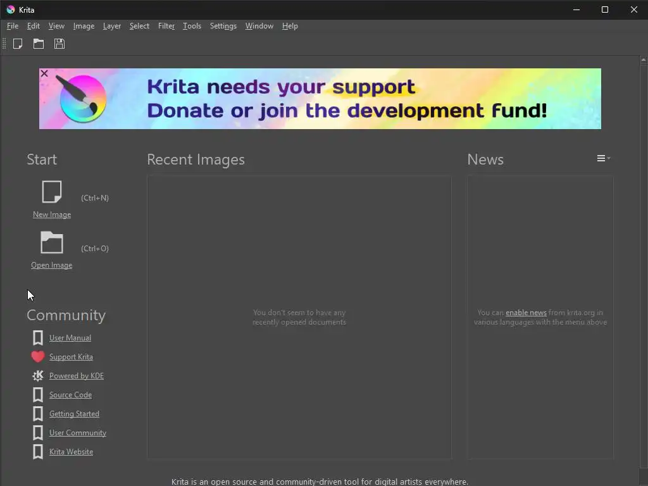The image size is (648, 486).
Task: Open the Filter menu
Action: click(166, 26)
